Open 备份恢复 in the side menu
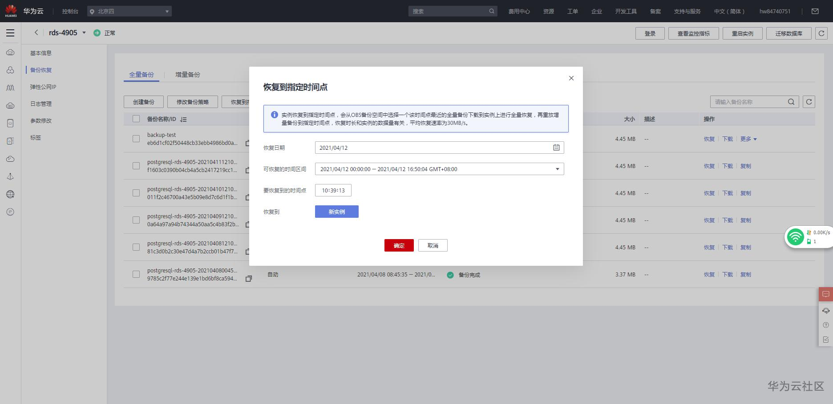The image size is (833, 404). point(41,70)
